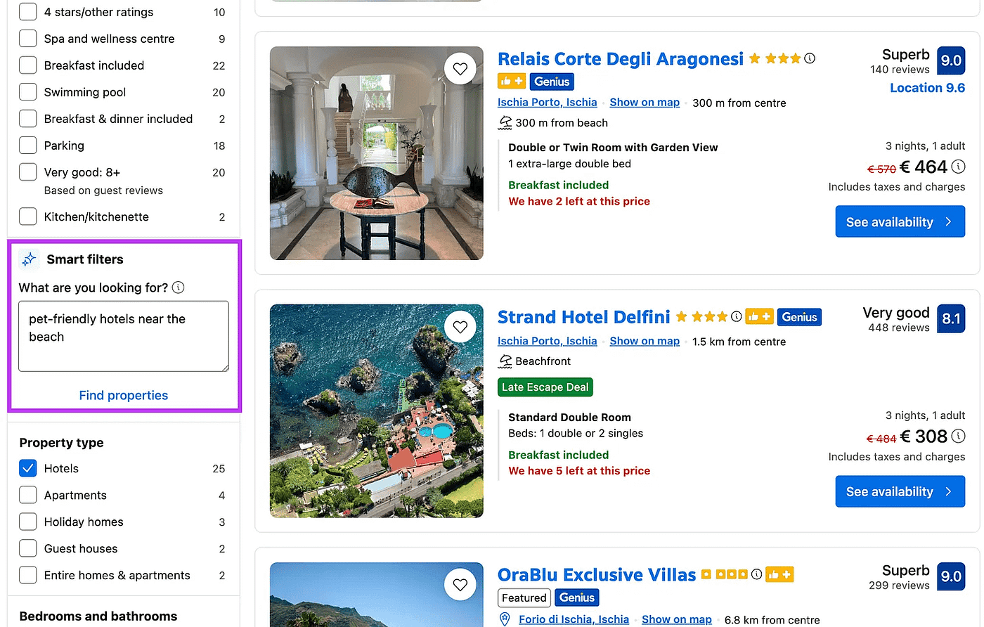
Task: Select the Parking filter checkbox
Action: pyautogui.click(x=28, y=146)
